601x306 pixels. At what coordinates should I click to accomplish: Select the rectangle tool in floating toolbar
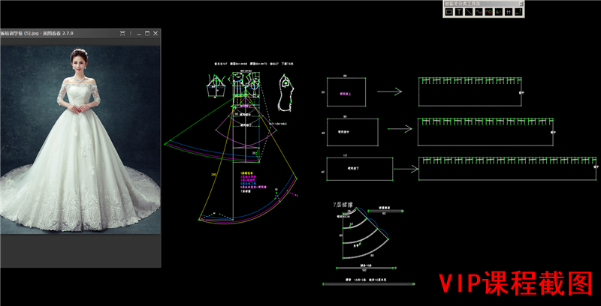[x=448, y=12]
